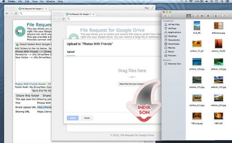Open Applications in the Finder sidebar
This screenshot has width=232, height=143.
172,32
